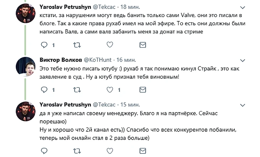Retweet the first Yaroslav Petrushyn tweet
Viewport: 260px width, 157px height.
[77, 45]
